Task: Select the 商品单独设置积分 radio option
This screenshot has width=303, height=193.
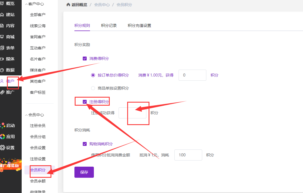Action: point(93,88)
